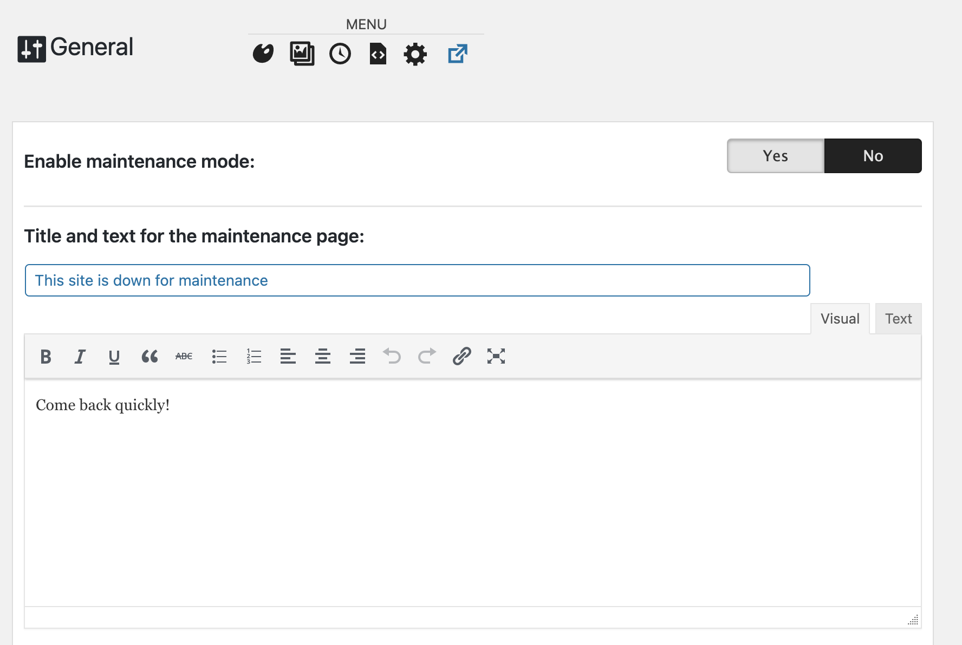Align text right

pos(357,356)
